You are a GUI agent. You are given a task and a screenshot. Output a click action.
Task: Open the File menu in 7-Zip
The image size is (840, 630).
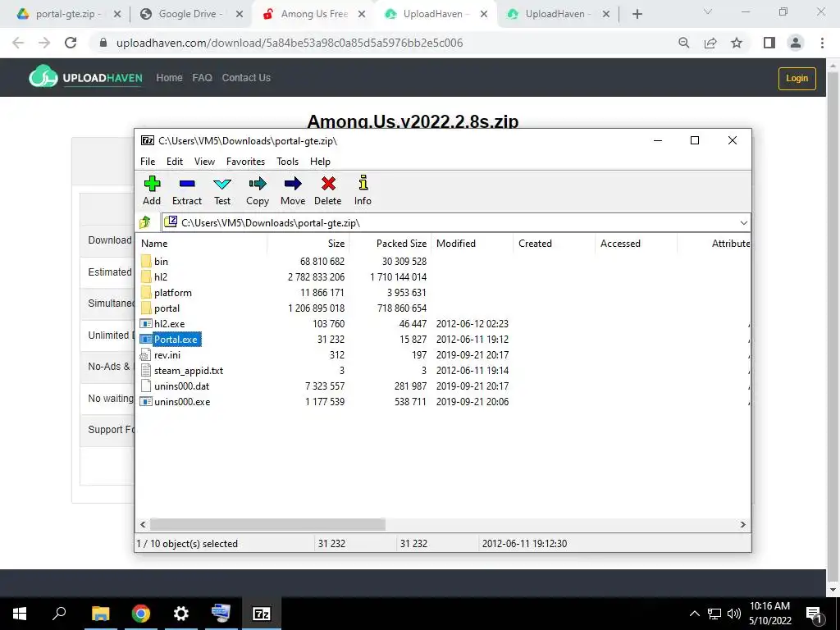pyautogui.click(x=148, y=162)
